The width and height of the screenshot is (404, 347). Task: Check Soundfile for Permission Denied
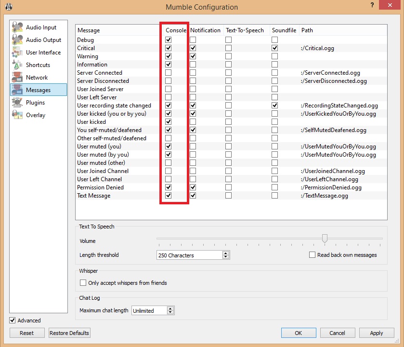[x=274, y=187]
